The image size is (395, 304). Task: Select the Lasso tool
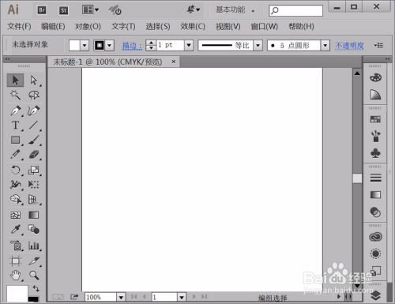click(x=34, y=95)
